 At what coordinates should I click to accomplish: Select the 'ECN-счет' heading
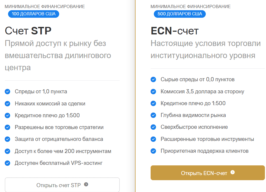[x=174, y=31]
